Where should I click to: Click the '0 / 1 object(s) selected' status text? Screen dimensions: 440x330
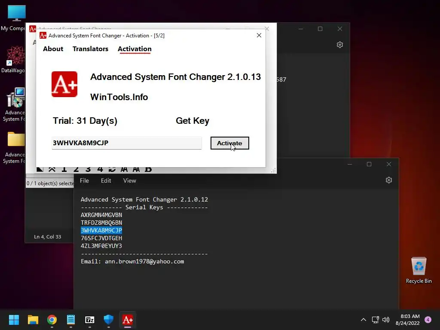click(50, 183)
